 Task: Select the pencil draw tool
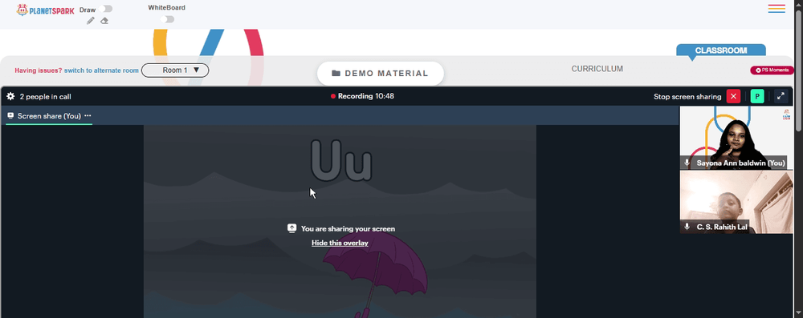pos(91,21)
